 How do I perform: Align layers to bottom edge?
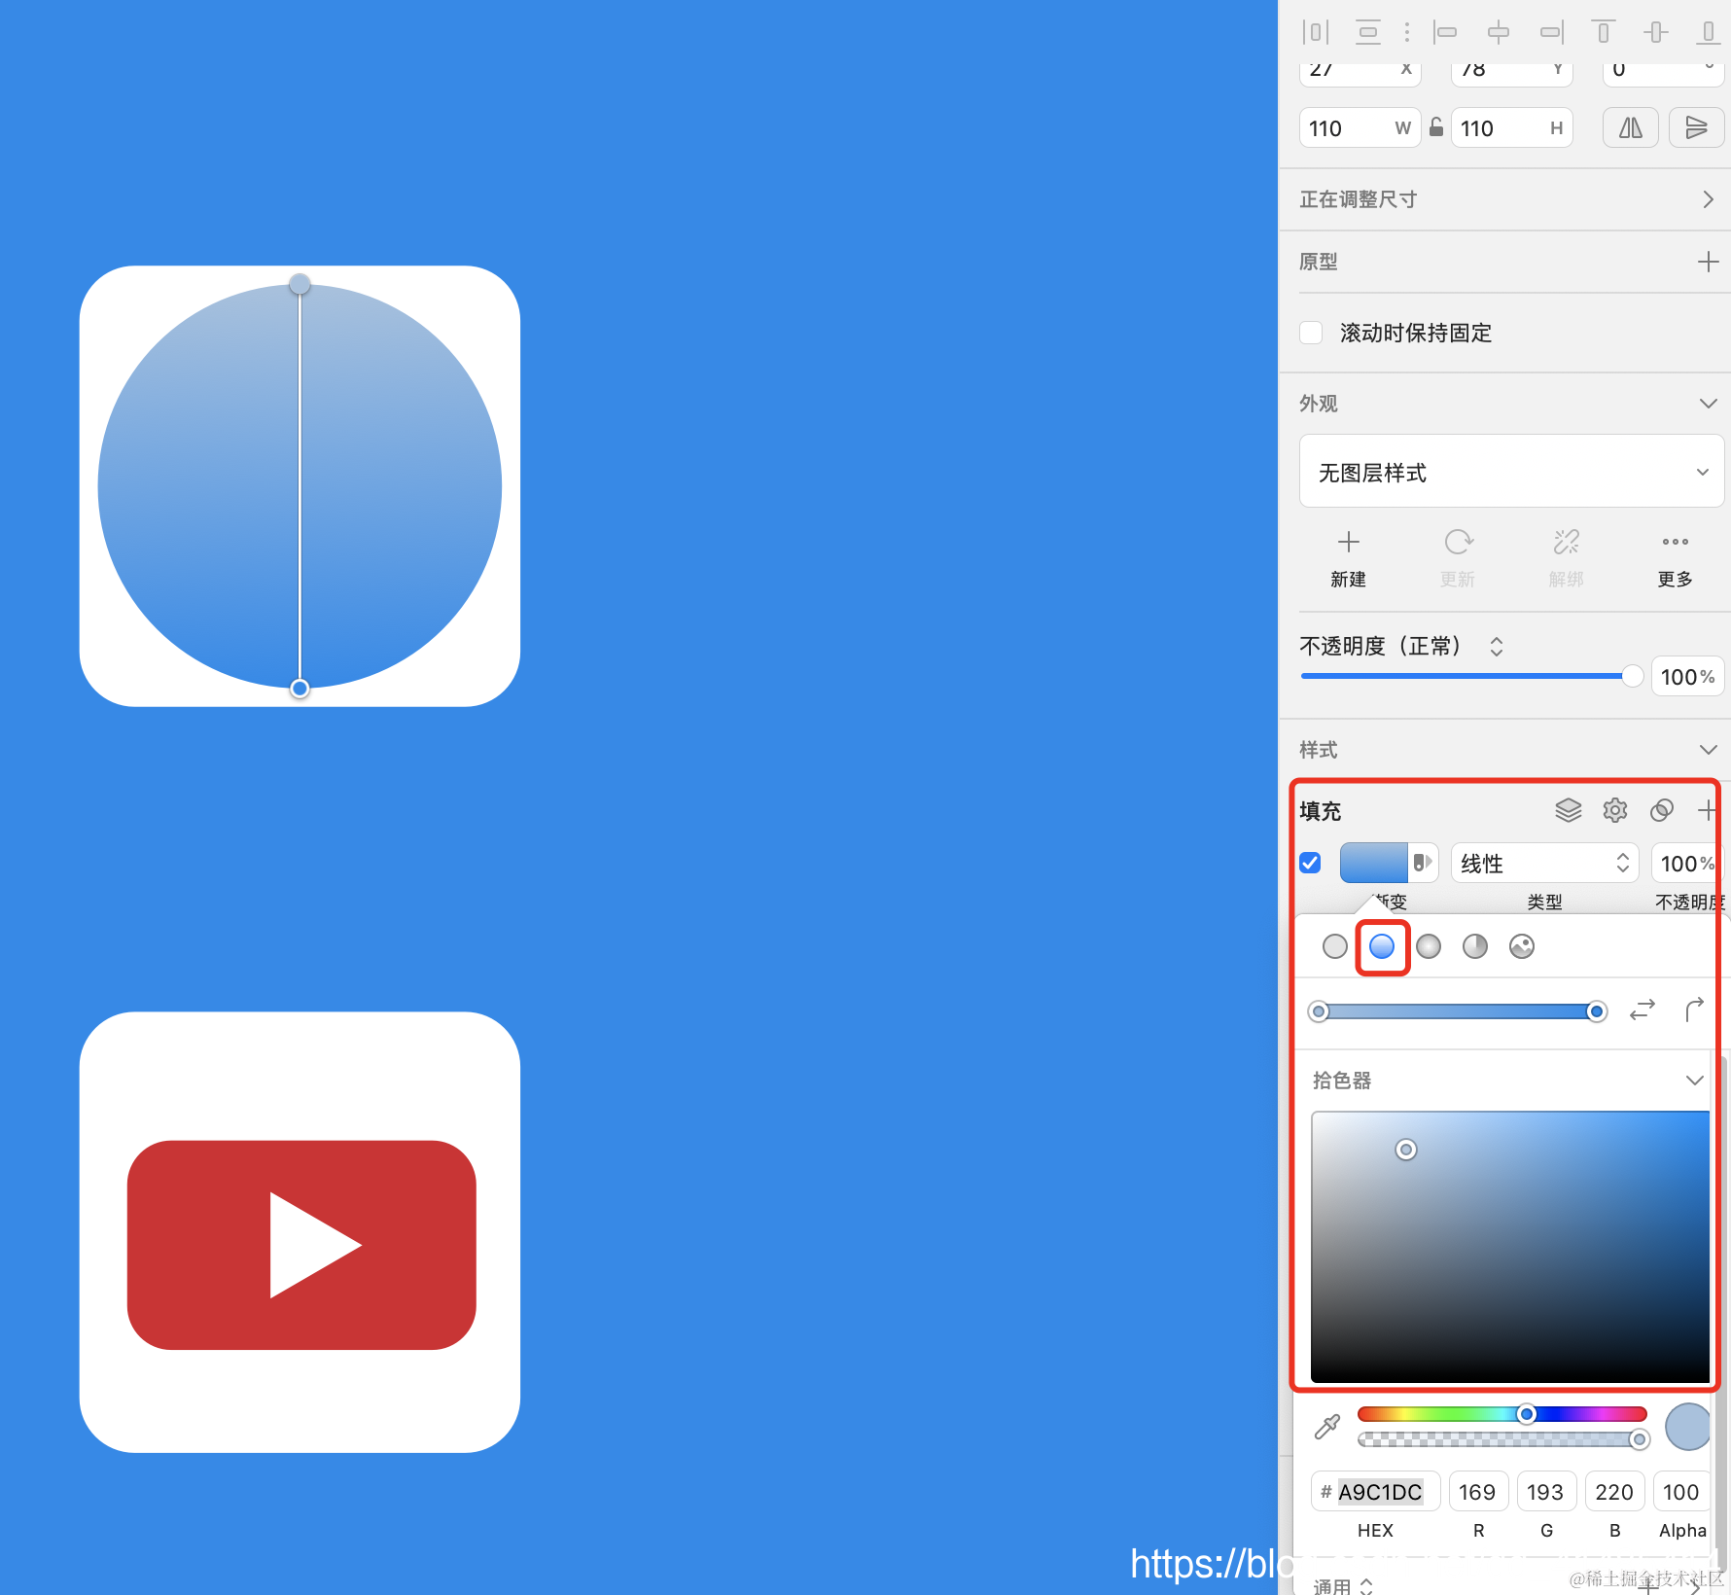[1708, 32]
